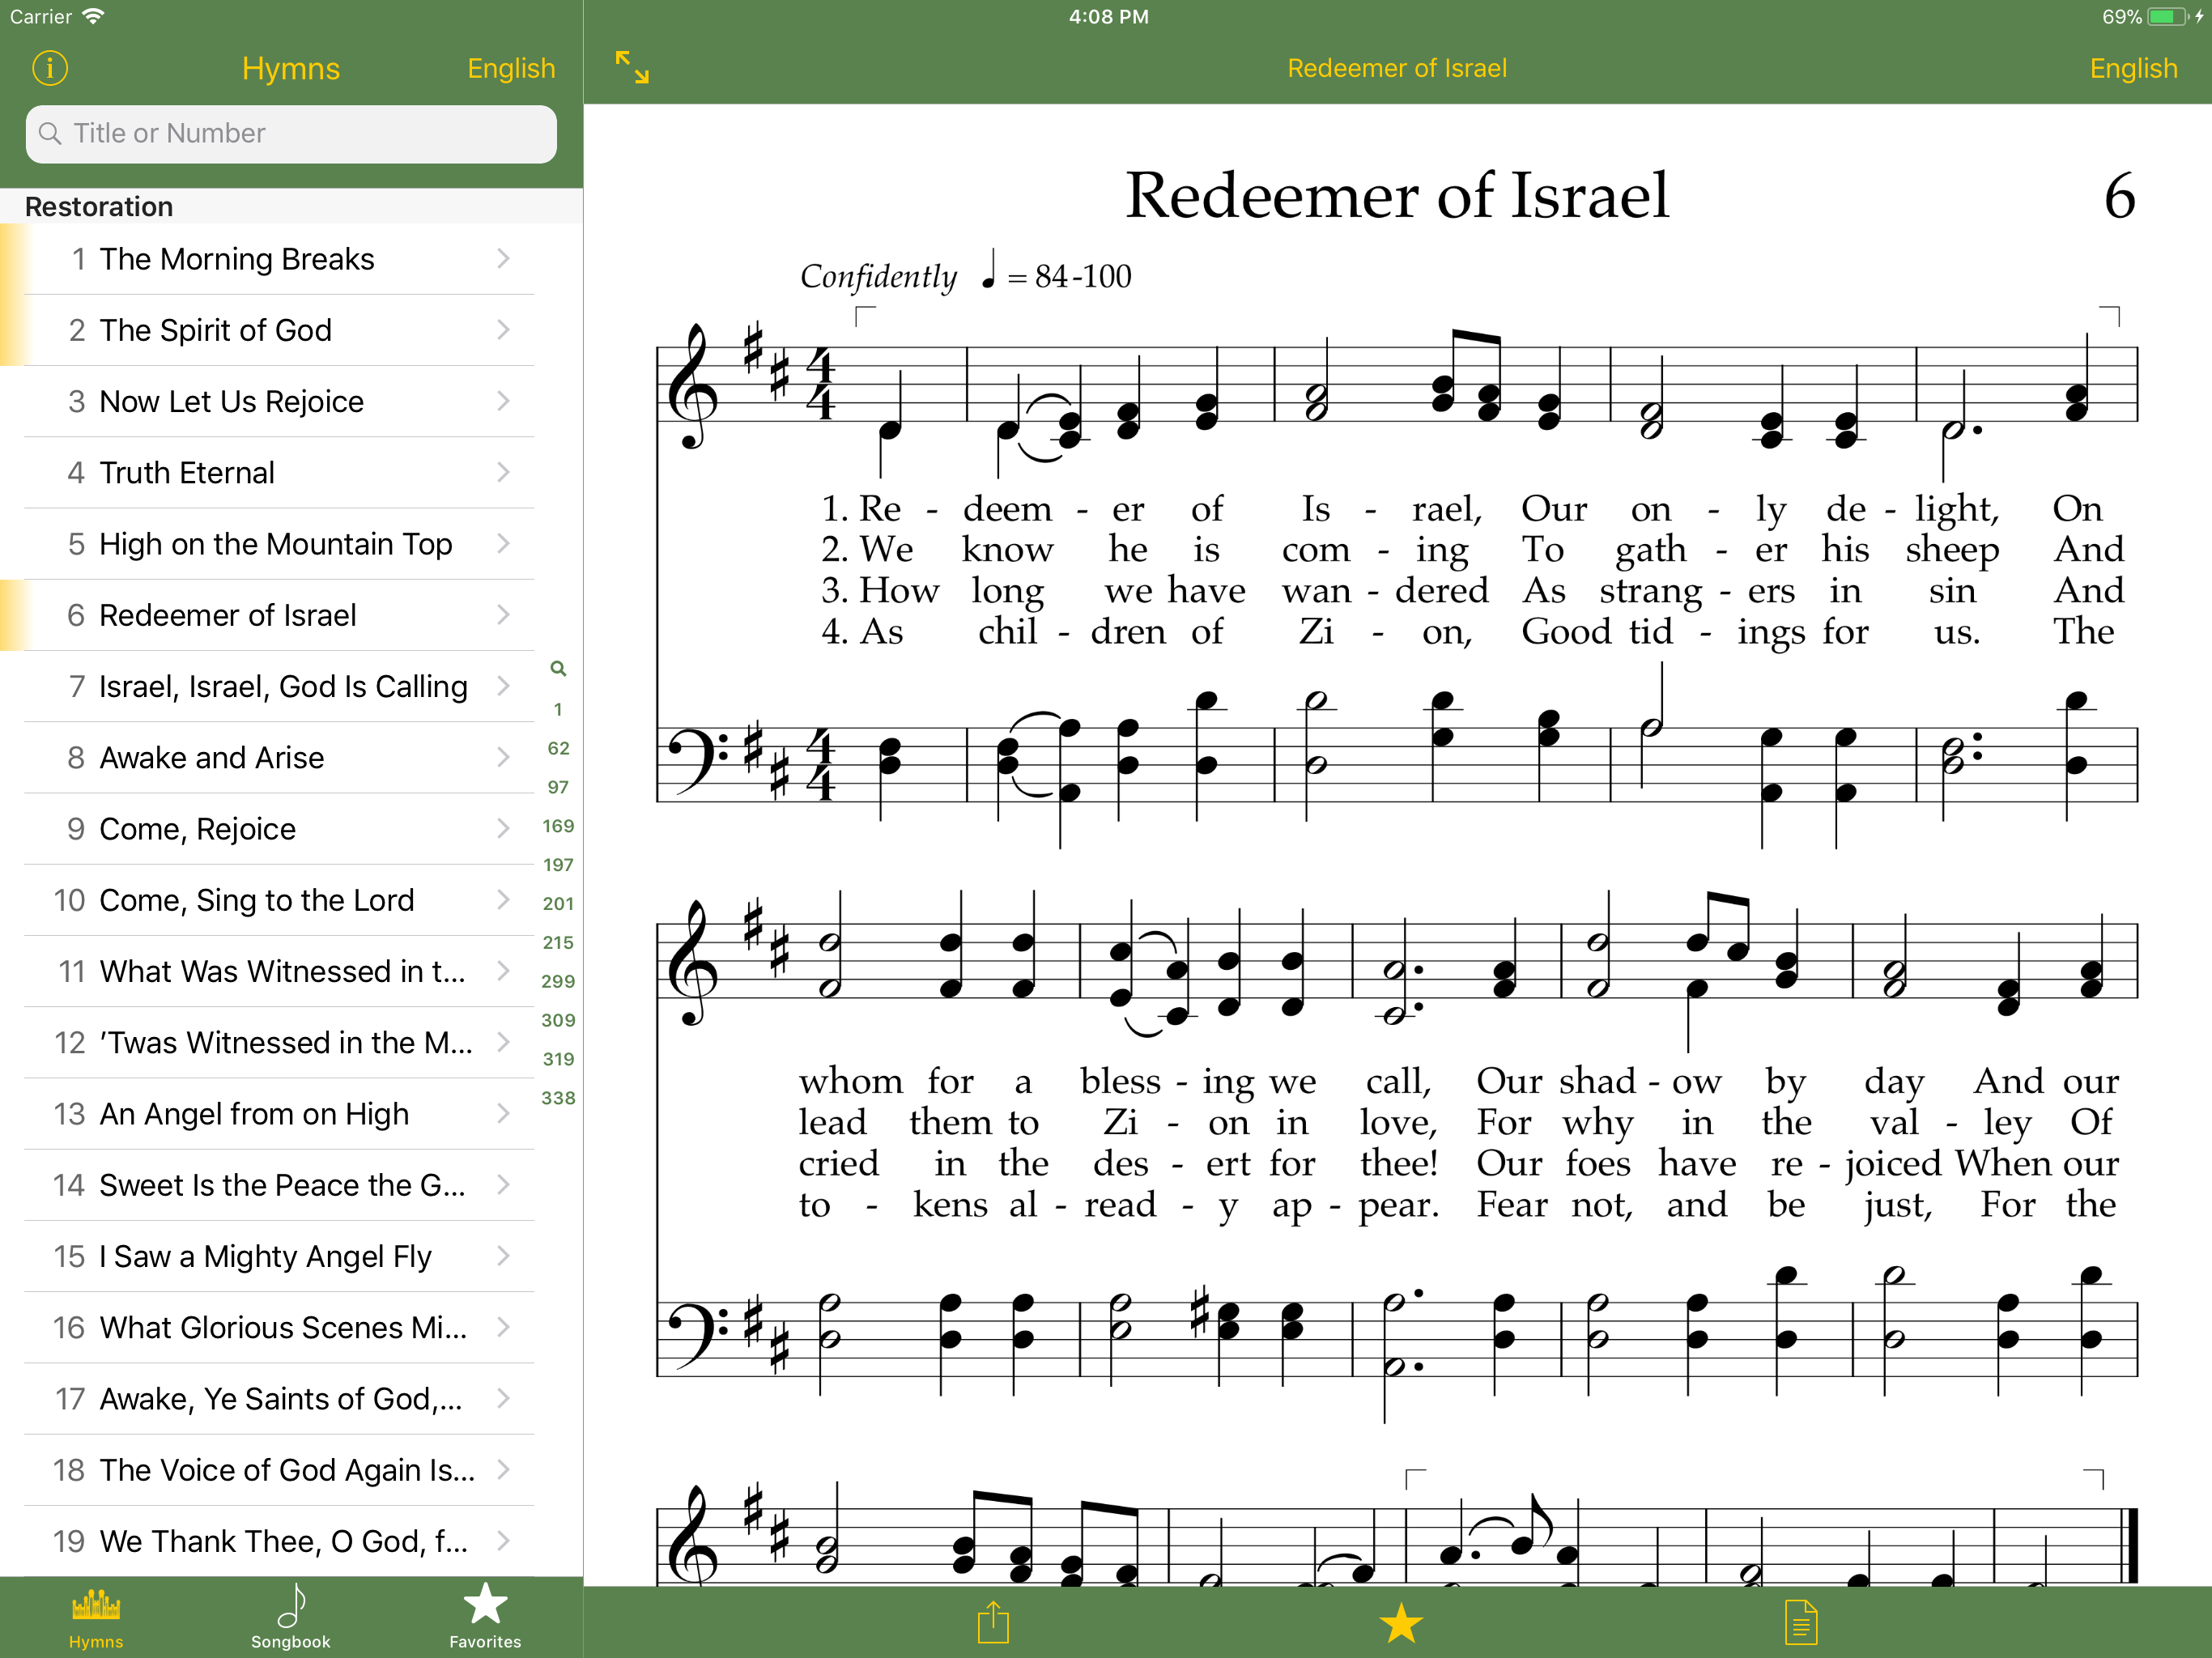
Task: Open chevron for The Morning Breaks
Action: point(503,259)
